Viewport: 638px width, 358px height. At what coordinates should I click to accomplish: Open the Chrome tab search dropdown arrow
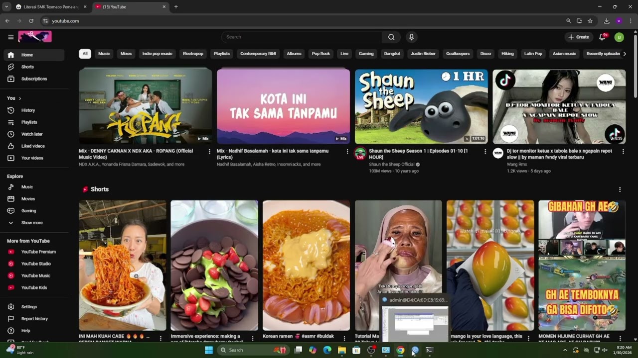tap(6, 6)
